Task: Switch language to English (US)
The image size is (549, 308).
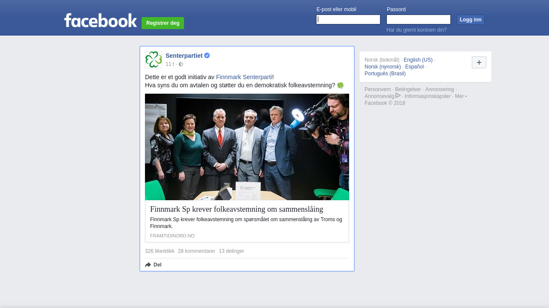Action: [x=418, y=60]
